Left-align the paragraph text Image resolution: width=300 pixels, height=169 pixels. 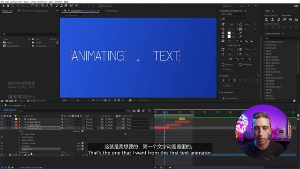coord(223,80)
